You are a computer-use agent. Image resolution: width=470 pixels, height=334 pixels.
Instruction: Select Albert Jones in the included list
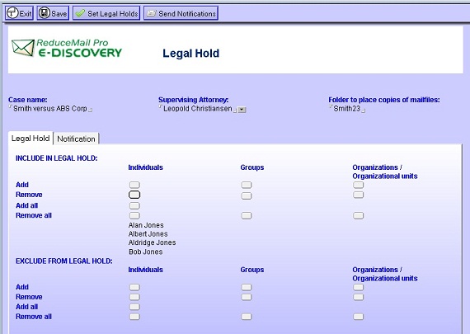[148, 234]
